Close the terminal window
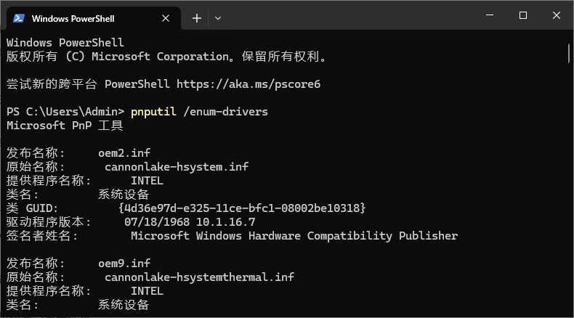This screenshot has width=574, height=318. click(x=556, y=16)
